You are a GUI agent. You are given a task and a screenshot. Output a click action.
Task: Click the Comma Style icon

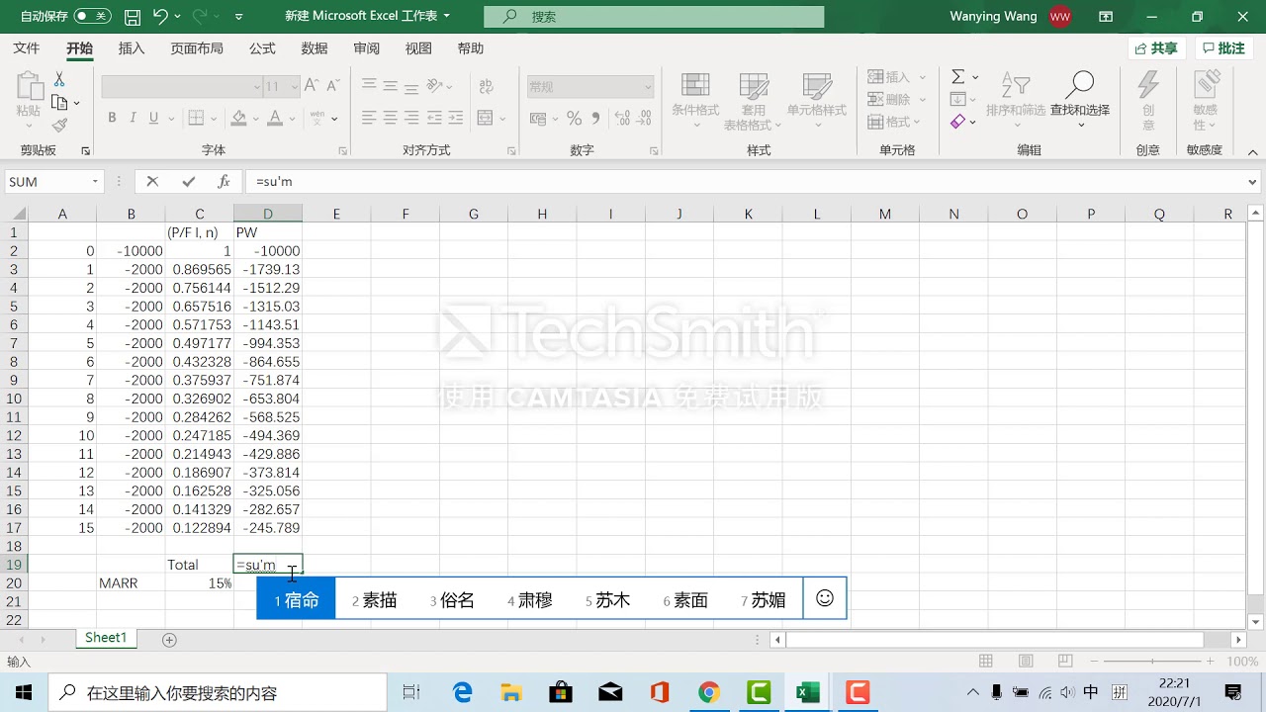point(595,119)
